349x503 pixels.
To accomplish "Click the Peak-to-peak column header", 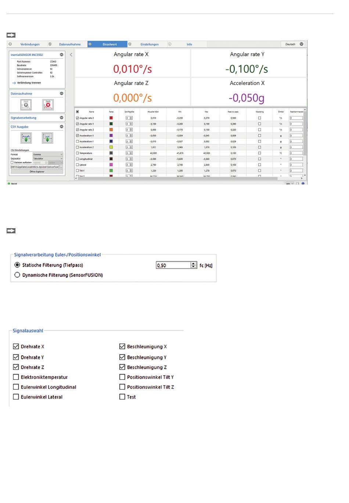I will [x=233, y=112].
